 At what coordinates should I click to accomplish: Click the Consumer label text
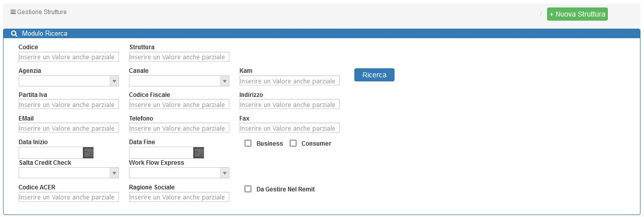click(316, 144)
